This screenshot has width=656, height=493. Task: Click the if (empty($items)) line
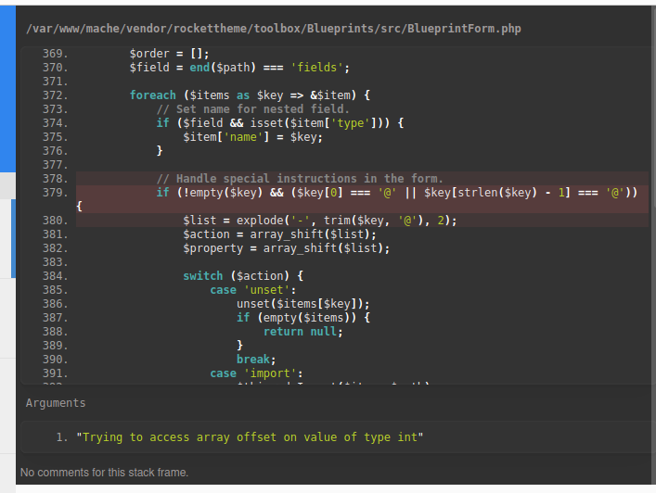coord(303,318)
